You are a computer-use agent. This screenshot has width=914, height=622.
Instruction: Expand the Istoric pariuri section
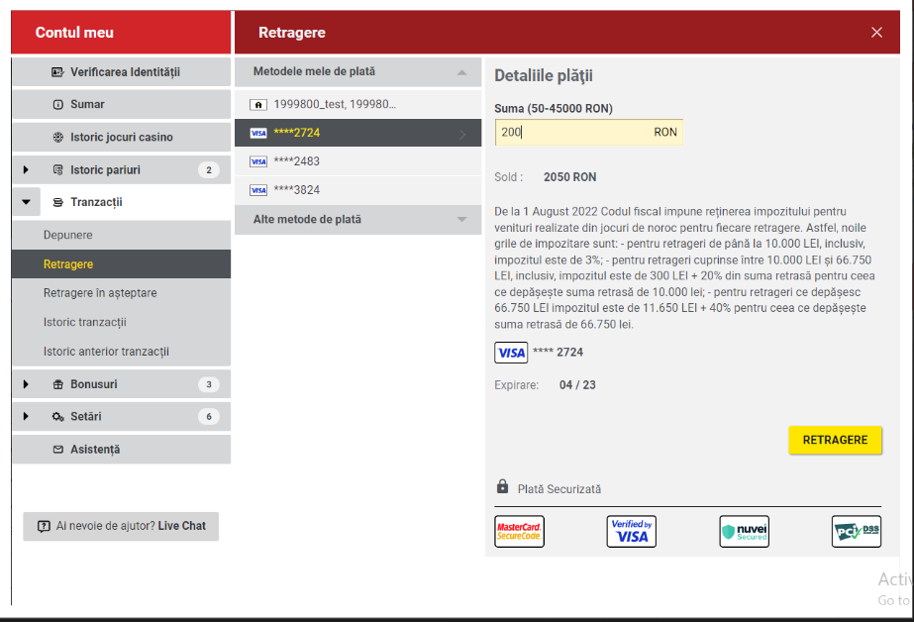click(x=27, y=170)
